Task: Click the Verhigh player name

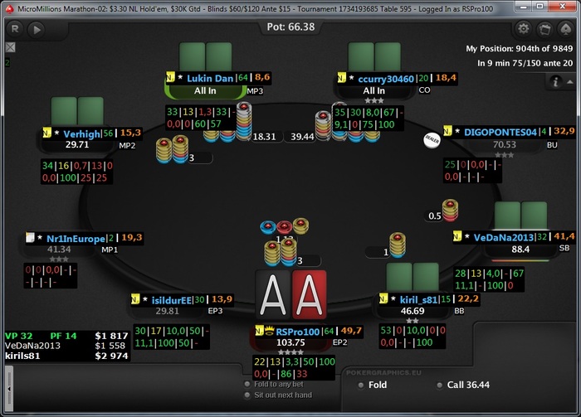Action: pyautogui.click(x=81, y=134)
